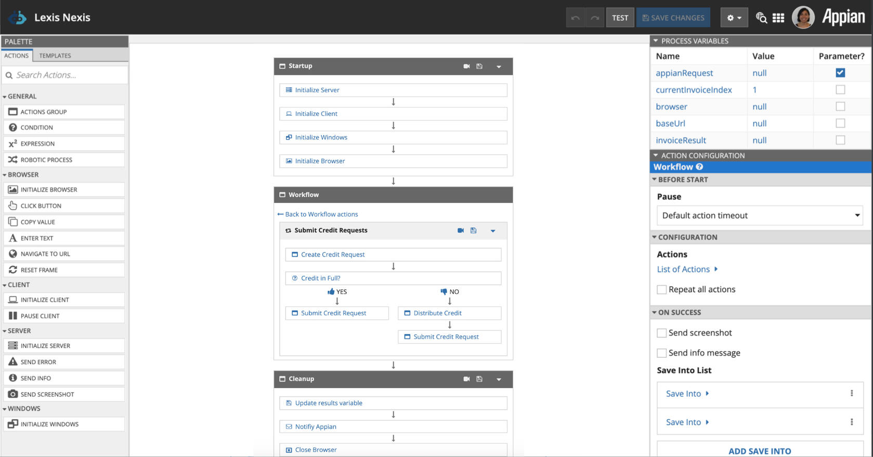The width and height of the screenshot is (873, 457).
Task: Check the Send screenshot option
Action: [661, 333]
